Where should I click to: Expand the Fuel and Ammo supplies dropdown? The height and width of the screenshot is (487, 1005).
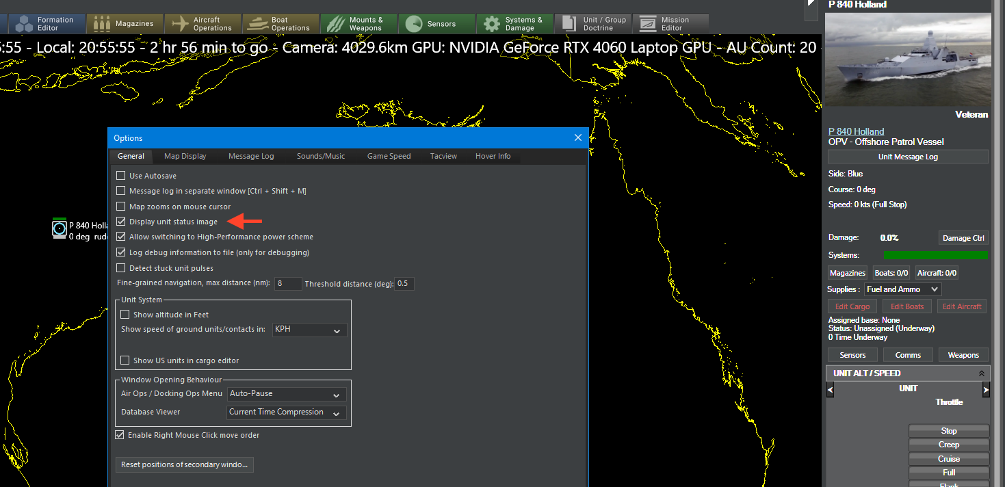(902, 289)
